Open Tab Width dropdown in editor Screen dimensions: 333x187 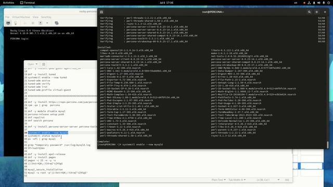click(237, 180)
